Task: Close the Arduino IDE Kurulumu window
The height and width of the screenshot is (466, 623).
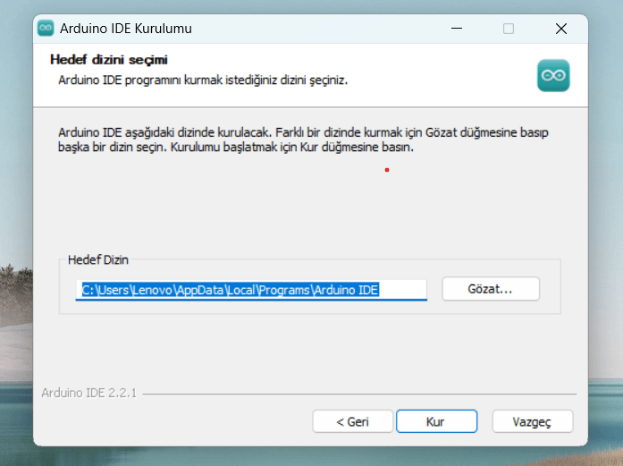Action: pos(561,29)
